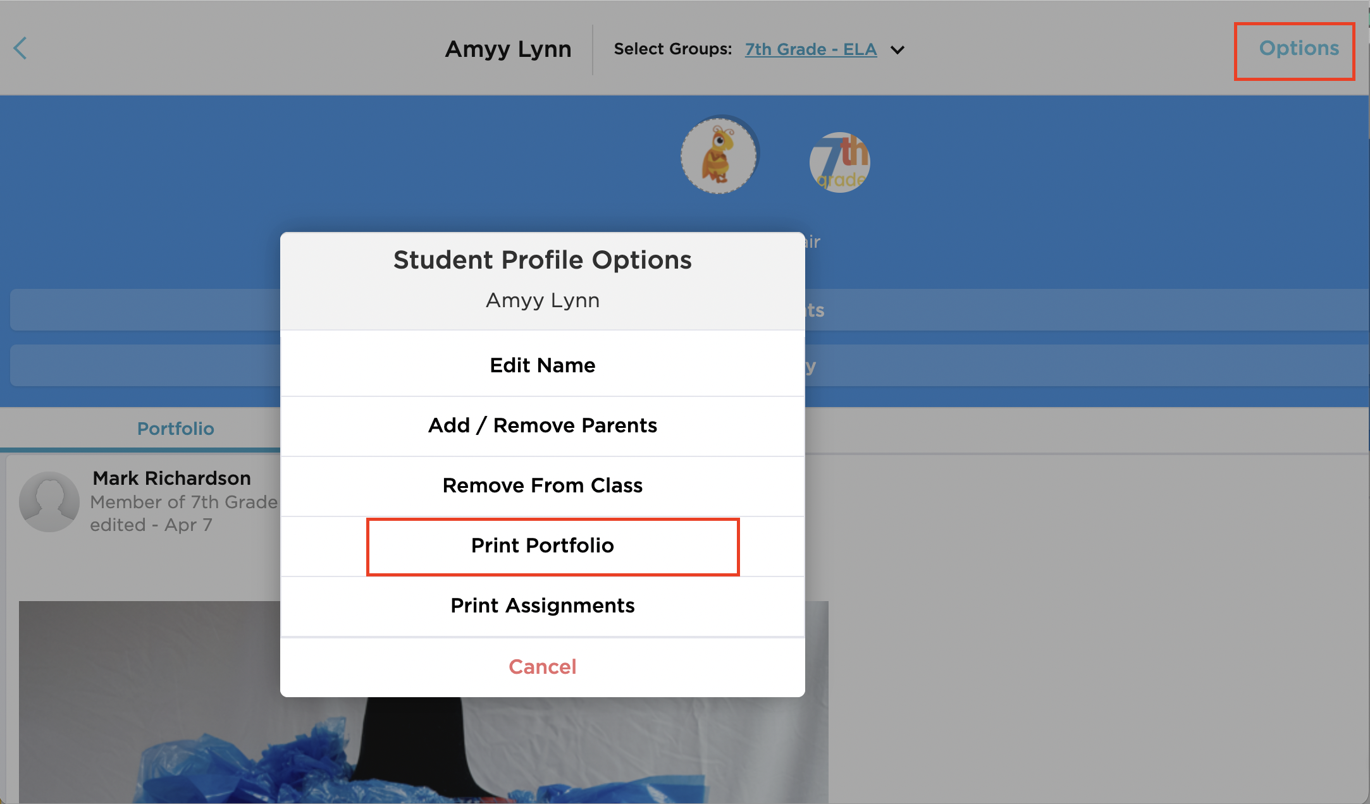Select Edit Name option
Screen dimensions: 1370x804
542,365
